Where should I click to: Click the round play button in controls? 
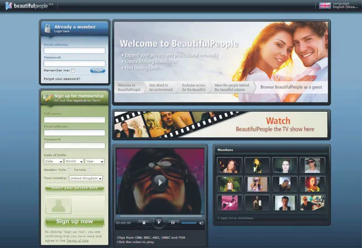159,222
